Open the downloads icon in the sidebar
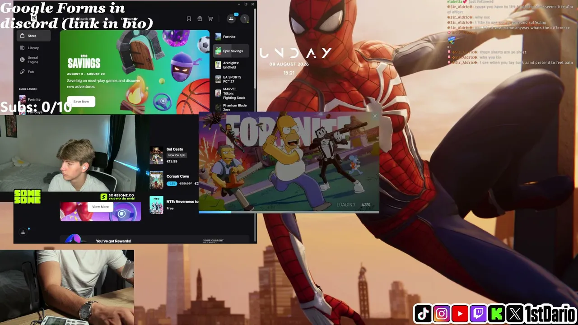Viewport: 578px width, 325px height. pyautogui.click(x=23, y=232)
